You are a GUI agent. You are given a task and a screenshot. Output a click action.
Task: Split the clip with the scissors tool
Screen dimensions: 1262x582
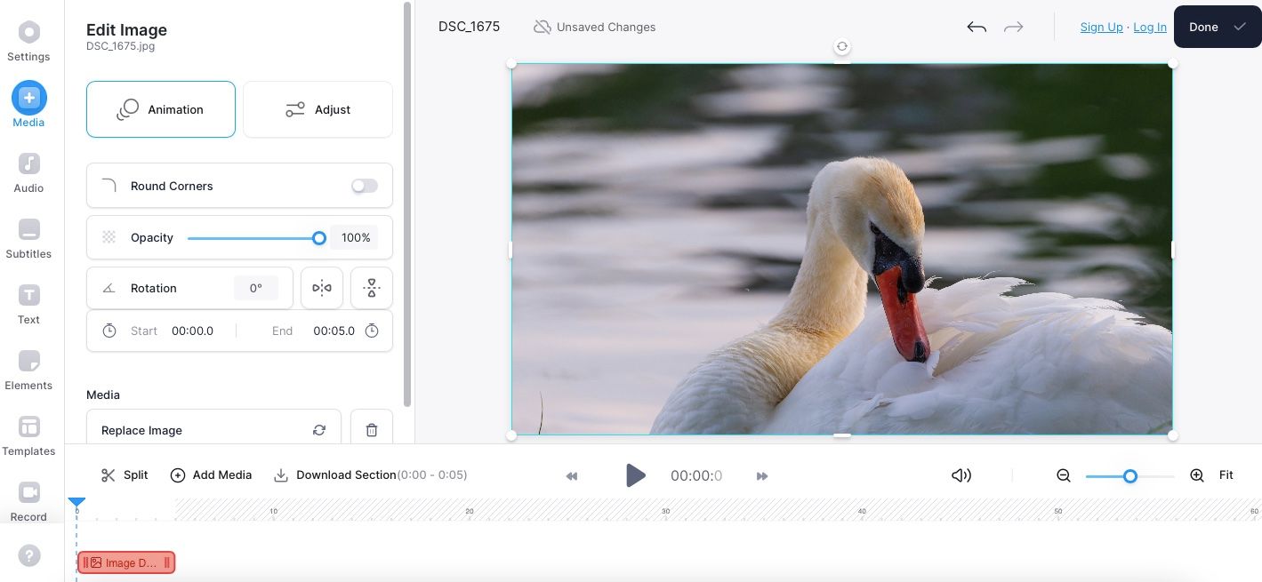pyautogui.click(x=123, y=474)
